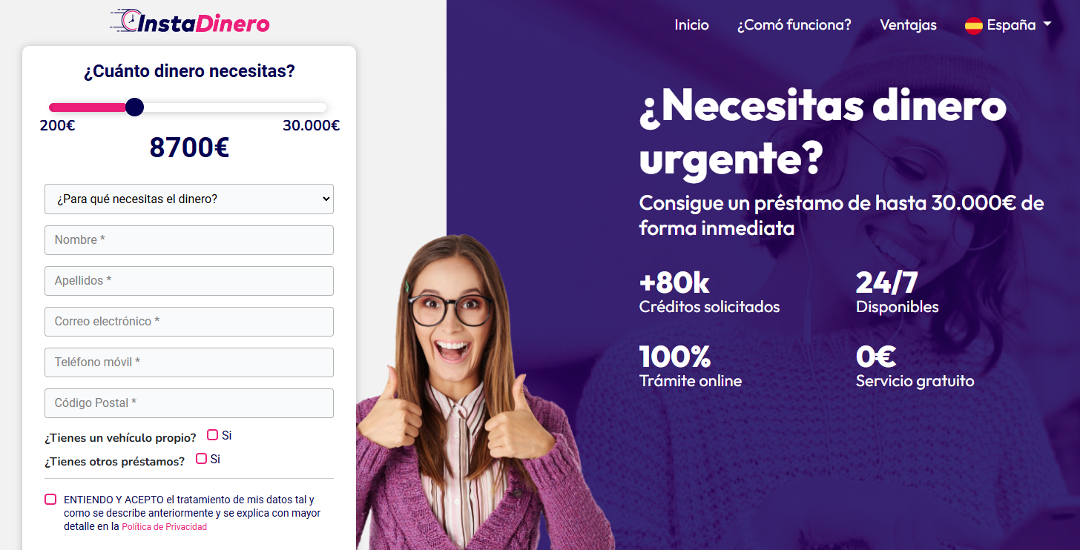The width and height of the screenshot is (1080, 550).
Task: Open the Ventajas menu item
Action: 908,25
